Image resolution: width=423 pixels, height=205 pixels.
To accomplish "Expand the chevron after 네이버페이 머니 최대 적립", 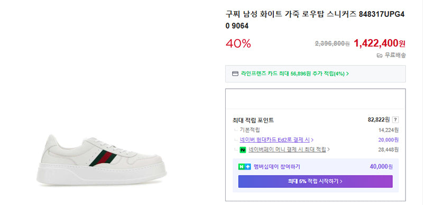I will coord(328,150).
